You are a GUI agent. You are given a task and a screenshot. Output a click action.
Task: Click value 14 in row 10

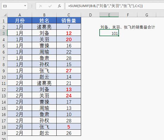69,77
